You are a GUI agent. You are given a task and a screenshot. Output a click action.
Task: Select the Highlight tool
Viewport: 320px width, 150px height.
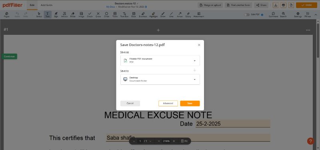(x=154, y=14)
